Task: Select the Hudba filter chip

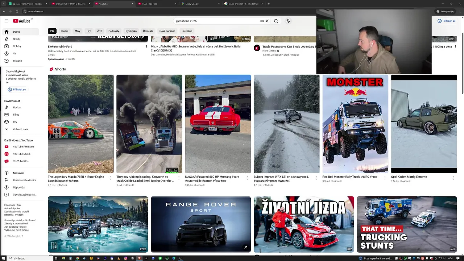Action: [x=65, y=31]
